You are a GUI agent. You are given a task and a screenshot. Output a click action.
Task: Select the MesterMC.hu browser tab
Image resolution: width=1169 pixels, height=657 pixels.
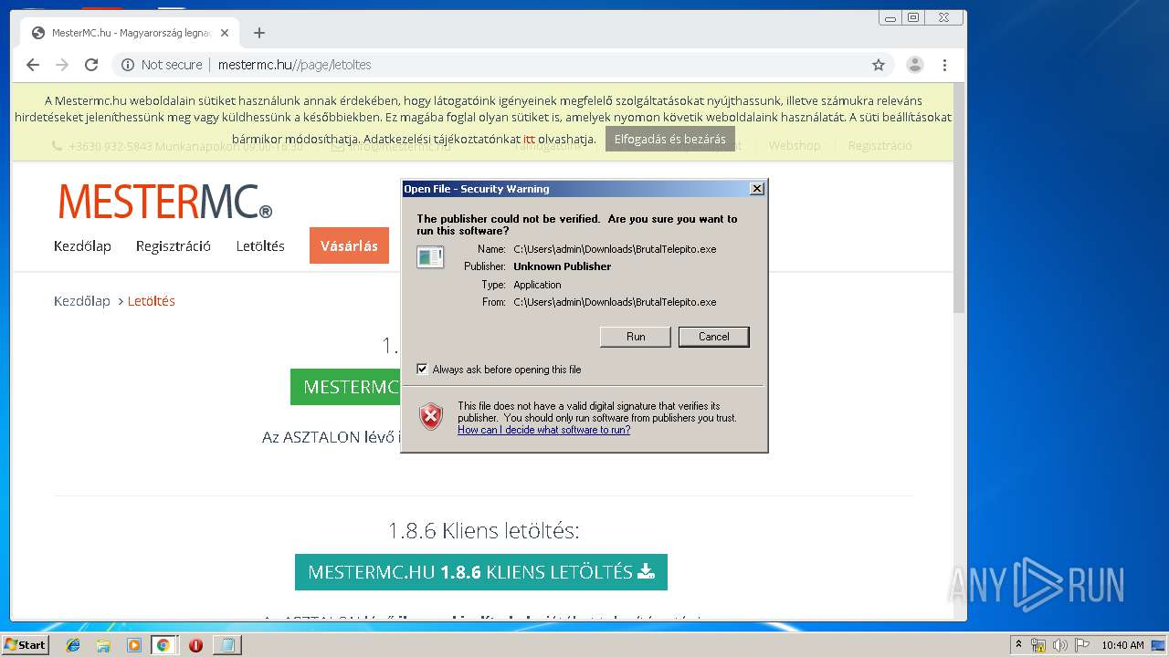pos(128,33)
